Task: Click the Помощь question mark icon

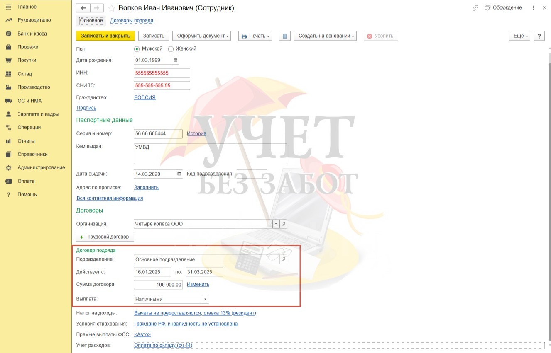Action: pyautogui.click(x=8, y=194)
